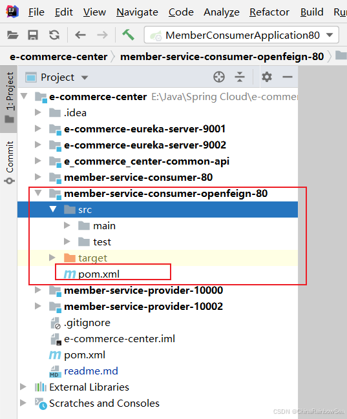Open the Edit menu
The height and width of the screenshot is (419, 347).
pyautogui.click(x=64, y=12)
